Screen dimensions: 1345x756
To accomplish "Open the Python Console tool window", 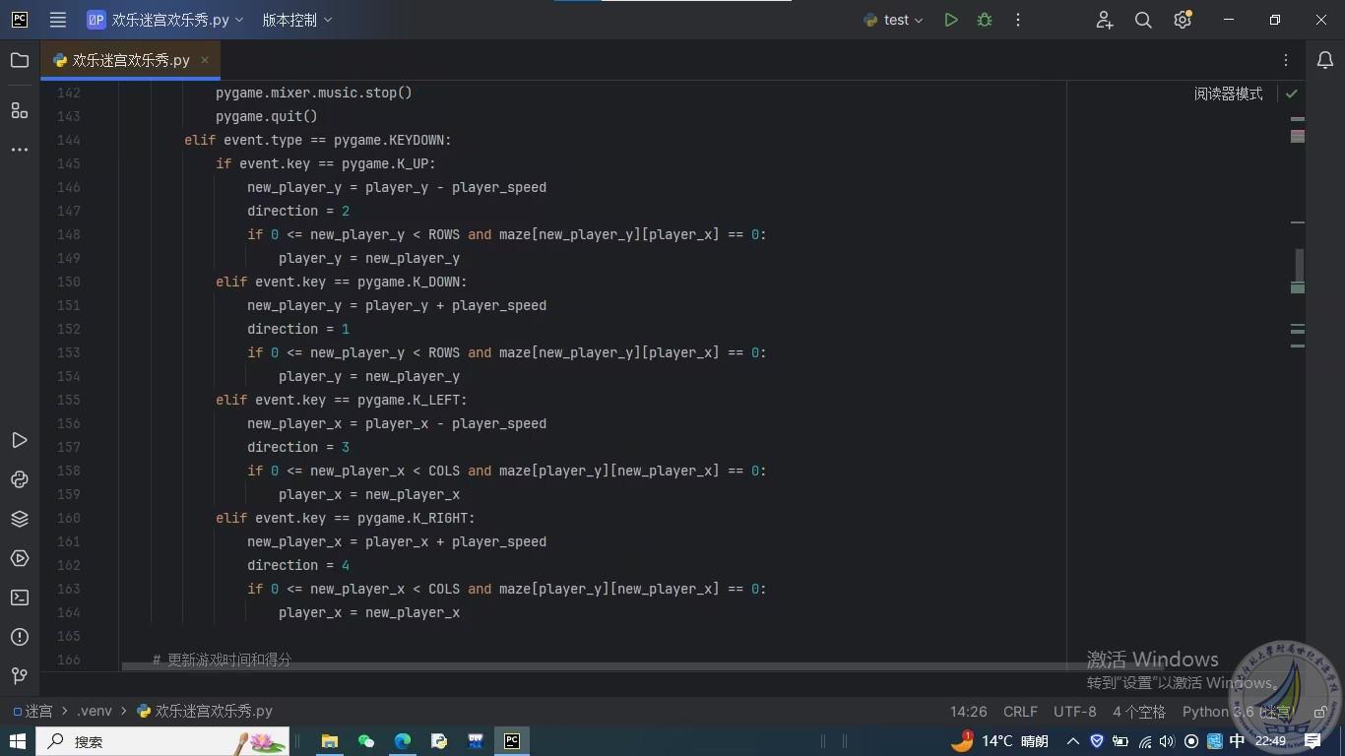I will tap(20, 479).
